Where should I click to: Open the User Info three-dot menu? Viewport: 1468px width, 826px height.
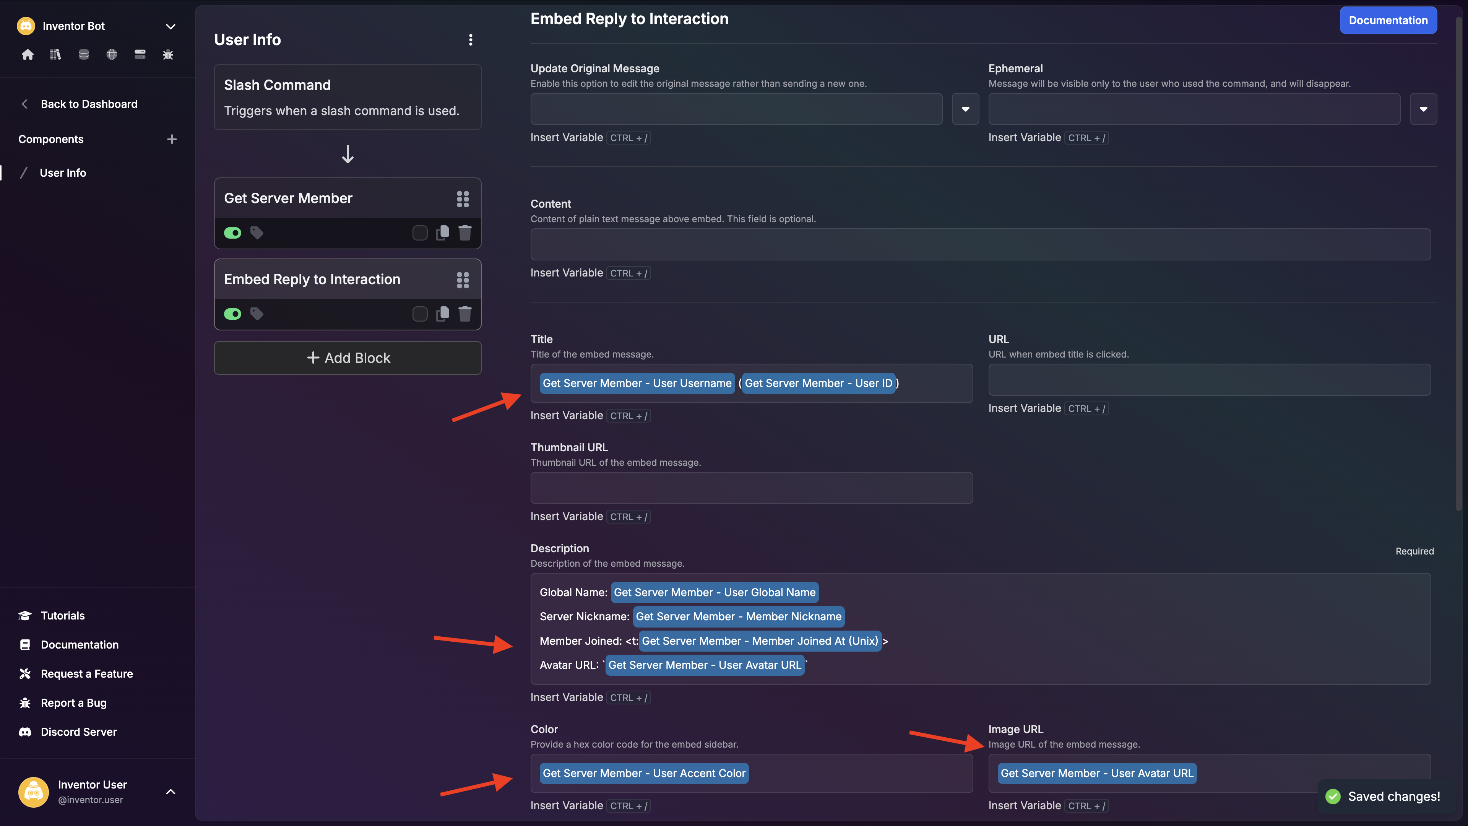click(470, 40)
